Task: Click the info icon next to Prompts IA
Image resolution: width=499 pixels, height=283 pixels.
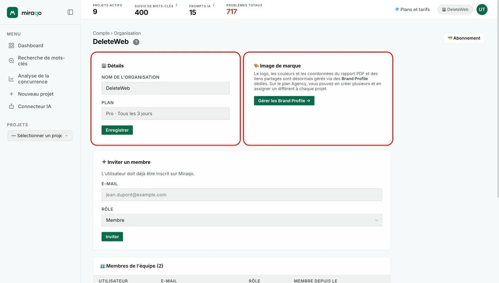Action: tap(214, 5)
